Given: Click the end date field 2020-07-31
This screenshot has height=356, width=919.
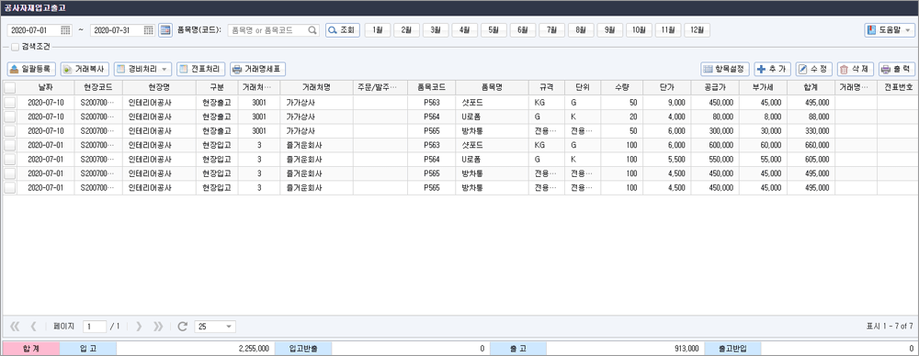Looking at the screenshot, I should (x=117, y=30).
